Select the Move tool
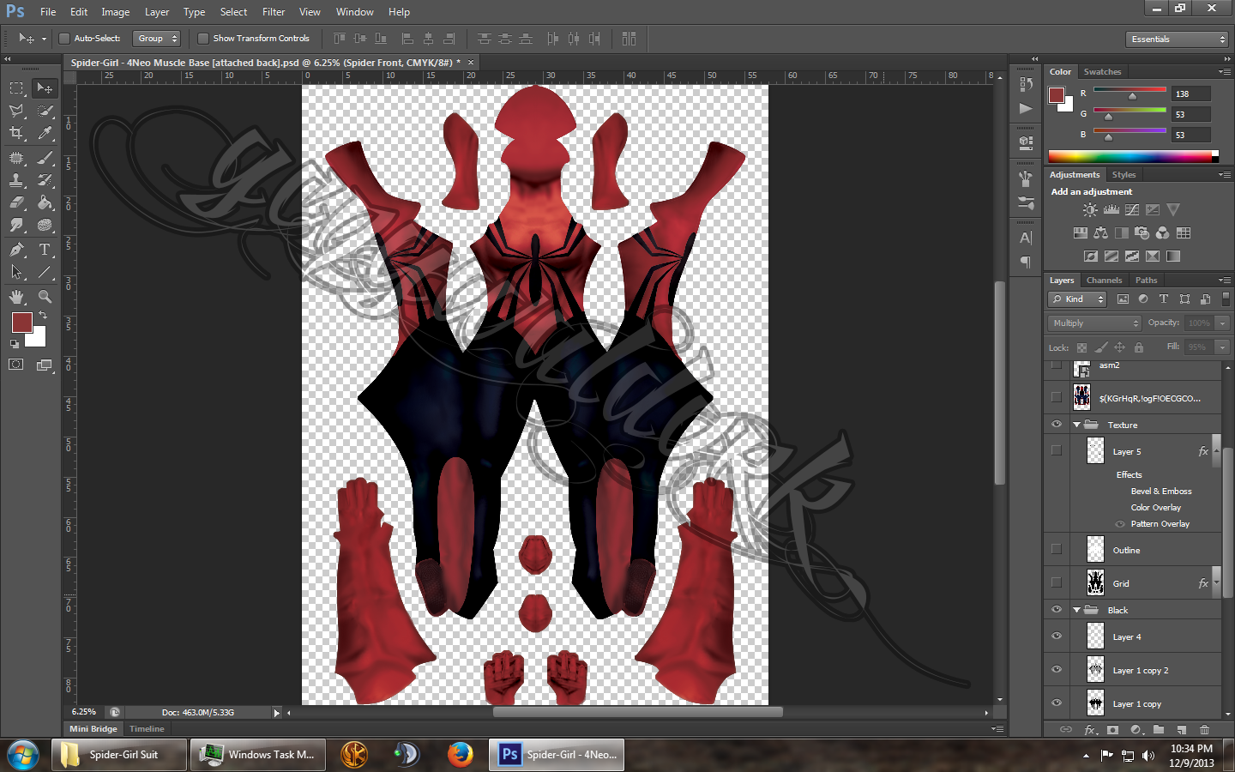This screenshot has width=1235, height=772. [x=45, y=87]
